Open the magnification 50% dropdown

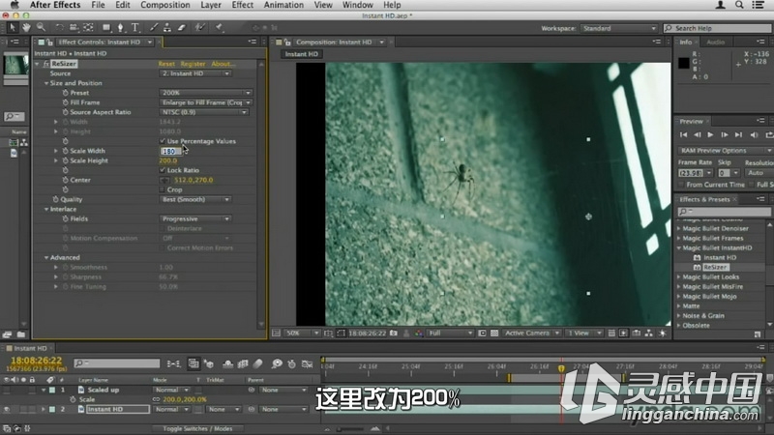point(302,333)
